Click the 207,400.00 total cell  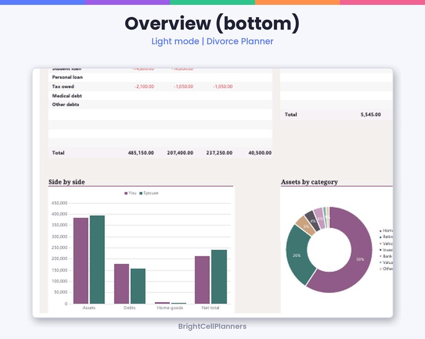[180, 153]
